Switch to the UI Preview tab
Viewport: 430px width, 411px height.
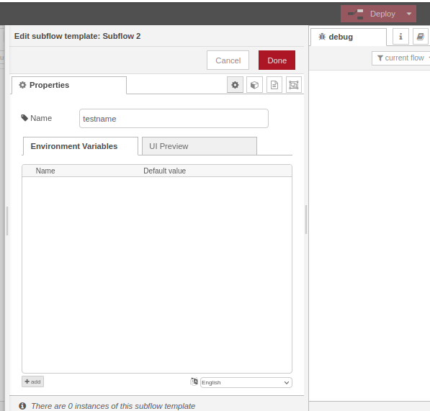200,146
